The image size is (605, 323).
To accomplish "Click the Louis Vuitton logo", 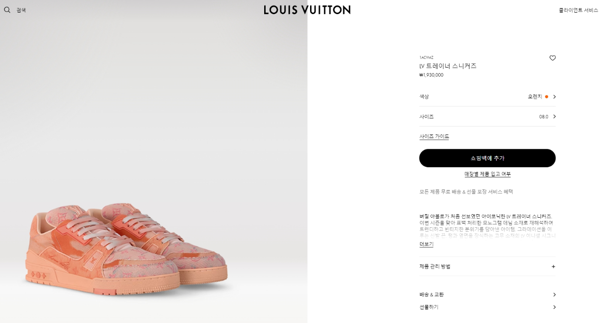I will [307, 10].
